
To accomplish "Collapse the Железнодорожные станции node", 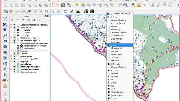I will pos(12,43).
